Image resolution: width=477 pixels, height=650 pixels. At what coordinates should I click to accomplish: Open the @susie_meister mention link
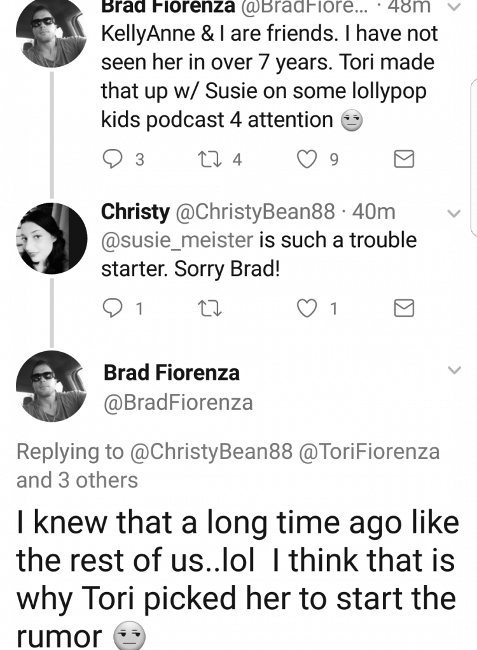(177, 240)
